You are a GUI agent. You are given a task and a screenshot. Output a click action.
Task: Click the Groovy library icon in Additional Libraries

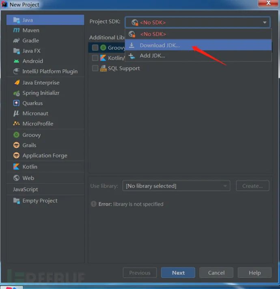(103, 47)
